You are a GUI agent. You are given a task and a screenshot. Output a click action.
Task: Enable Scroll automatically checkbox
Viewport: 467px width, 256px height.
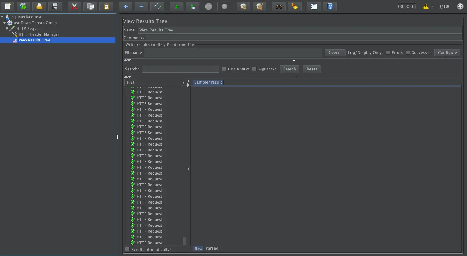point(128,249)
